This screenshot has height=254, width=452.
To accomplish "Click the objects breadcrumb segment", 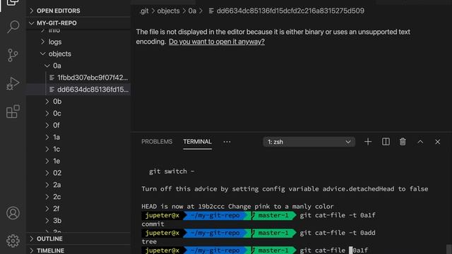I will 168,11.
